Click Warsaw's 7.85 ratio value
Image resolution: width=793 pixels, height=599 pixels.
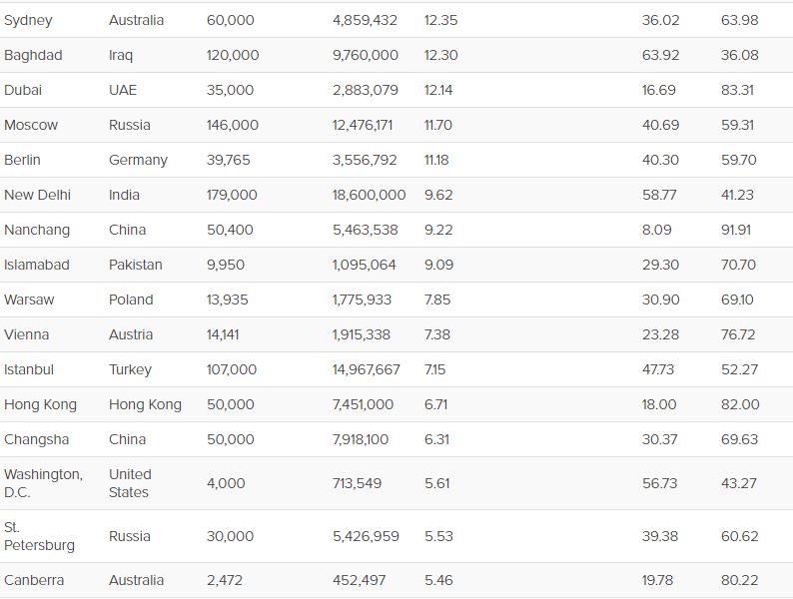[x=437, y=299]
